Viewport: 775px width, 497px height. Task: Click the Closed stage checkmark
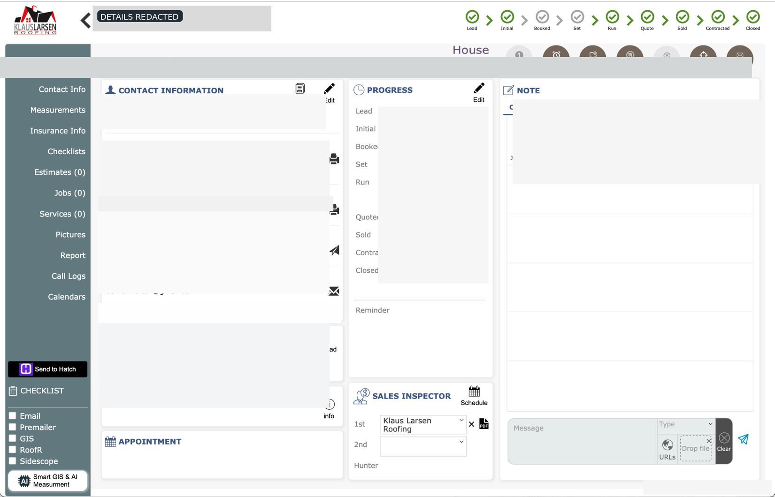(753, 17)
